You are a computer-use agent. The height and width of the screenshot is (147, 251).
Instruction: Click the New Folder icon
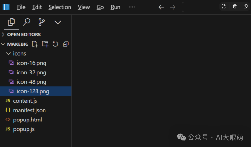tap(45, 44)
